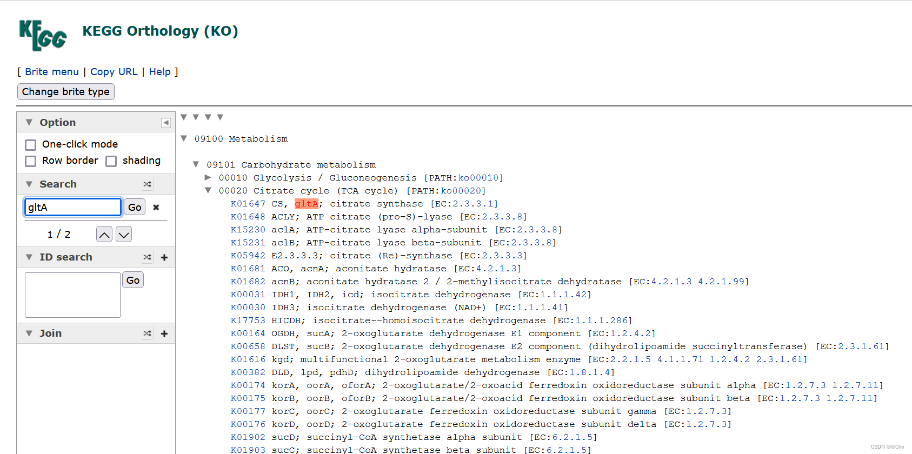This screenshot has height=454, width=912.
Task: Open the K01647 citrate synthase entry
Action: (248, 204)
